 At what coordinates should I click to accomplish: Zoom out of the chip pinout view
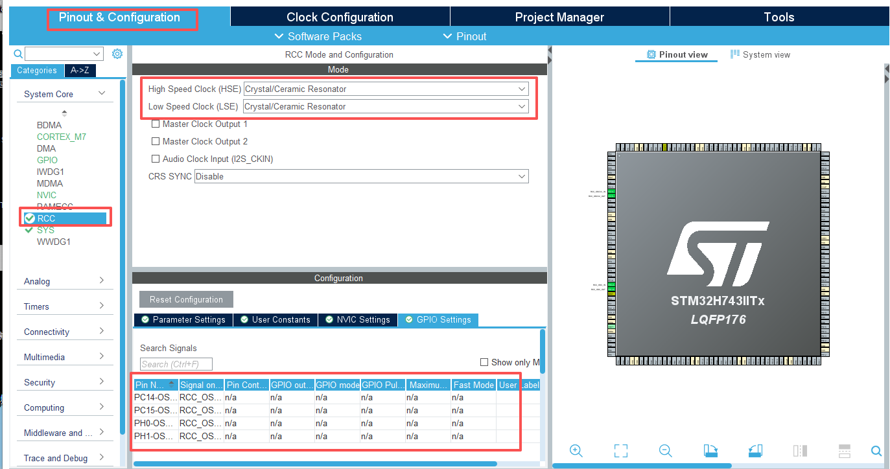coord(665,451)
